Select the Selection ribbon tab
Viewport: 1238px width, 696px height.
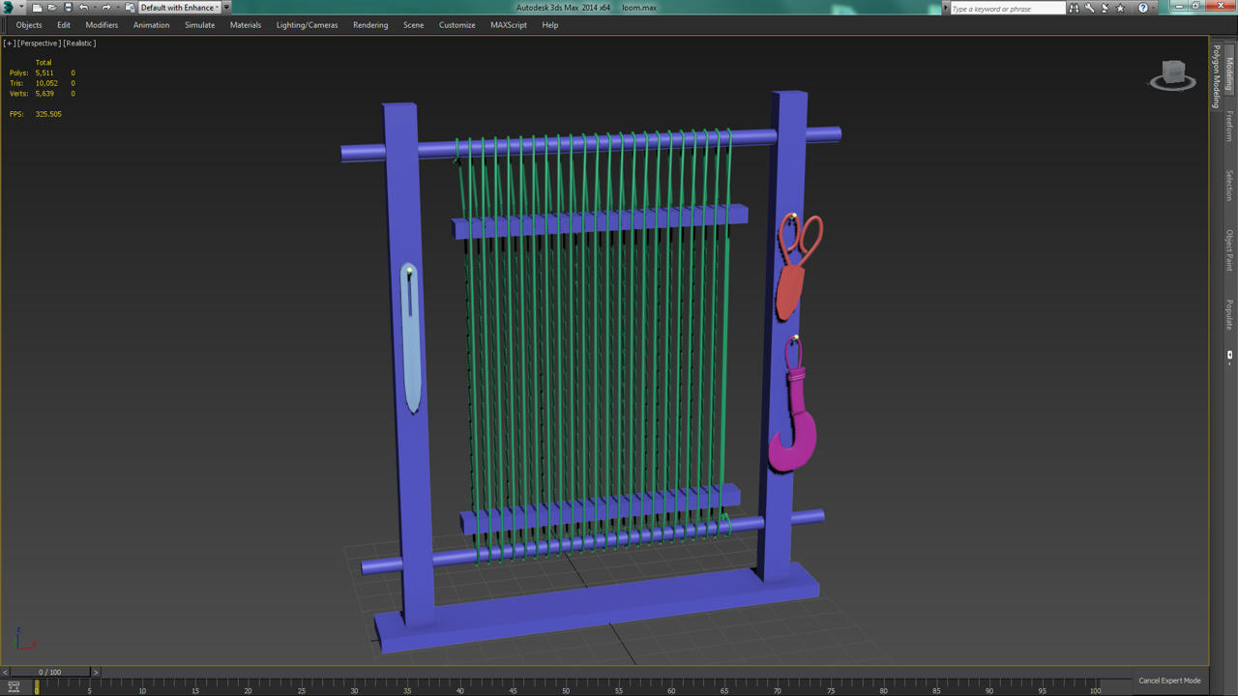point(1229,186)
